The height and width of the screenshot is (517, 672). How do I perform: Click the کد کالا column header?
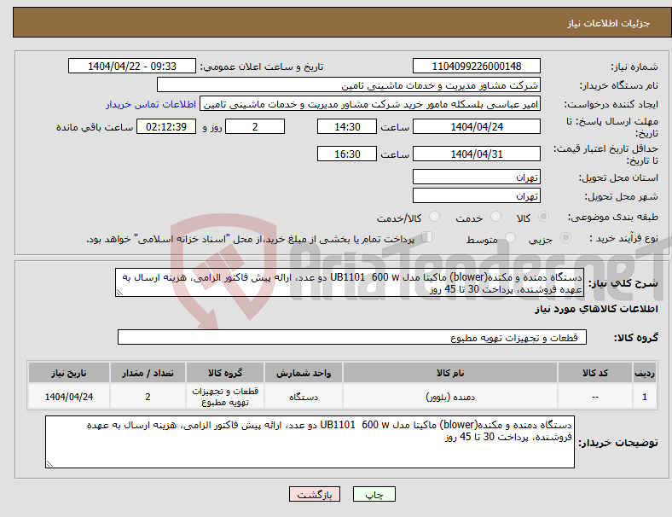point(595,373)
